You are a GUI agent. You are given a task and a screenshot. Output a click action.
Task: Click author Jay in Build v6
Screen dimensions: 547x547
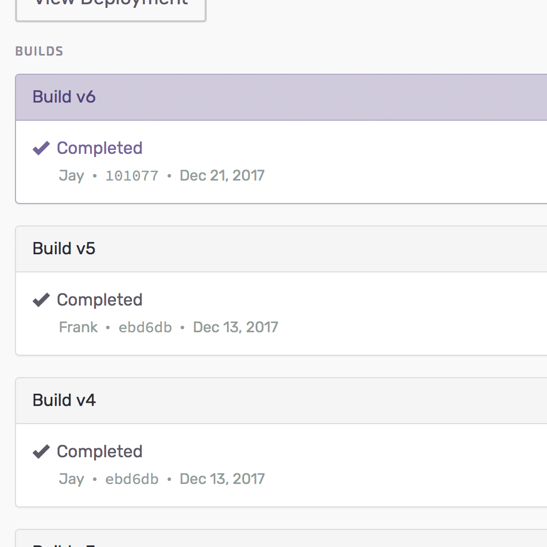(72, 176)
